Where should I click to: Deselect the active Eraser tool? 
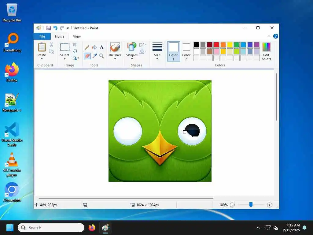(x=87, y=56)
